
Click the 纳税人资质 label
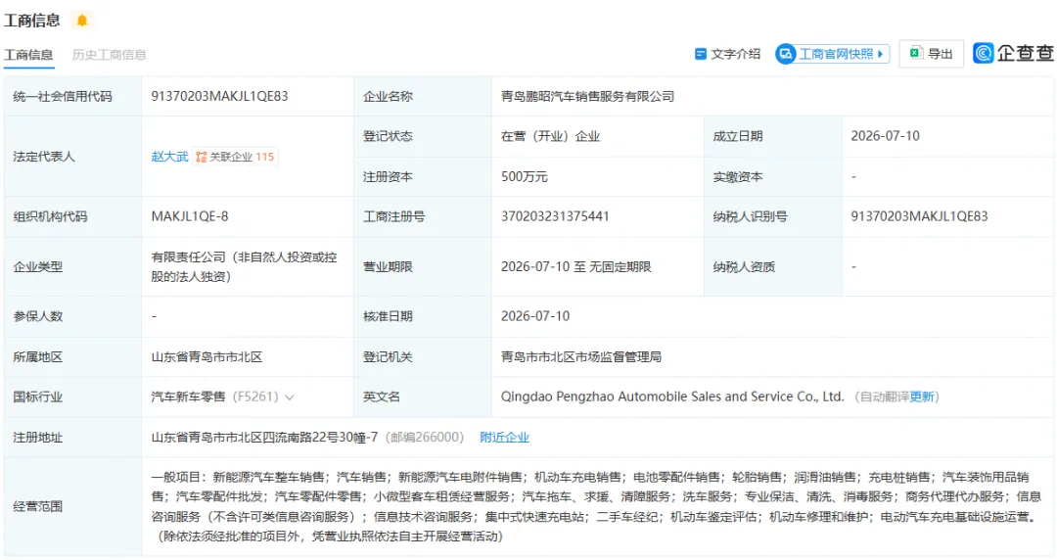(744, 266)
